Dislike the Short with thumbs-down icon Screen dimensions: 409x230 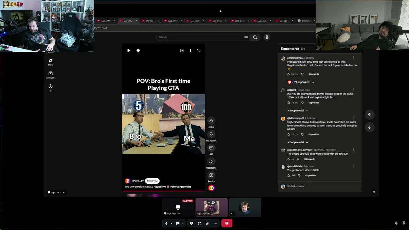point(211,134)
